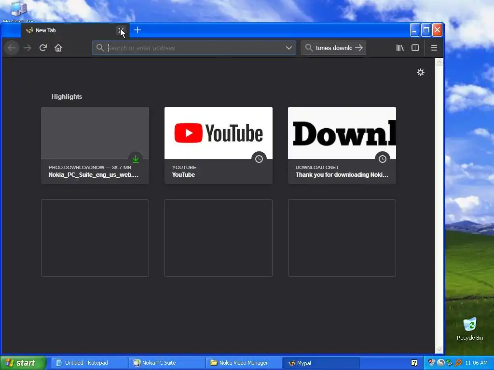The height and width of the screenshot is (370, 494).
Task: Click the forward navigation arrow
Action: [27, 48]
